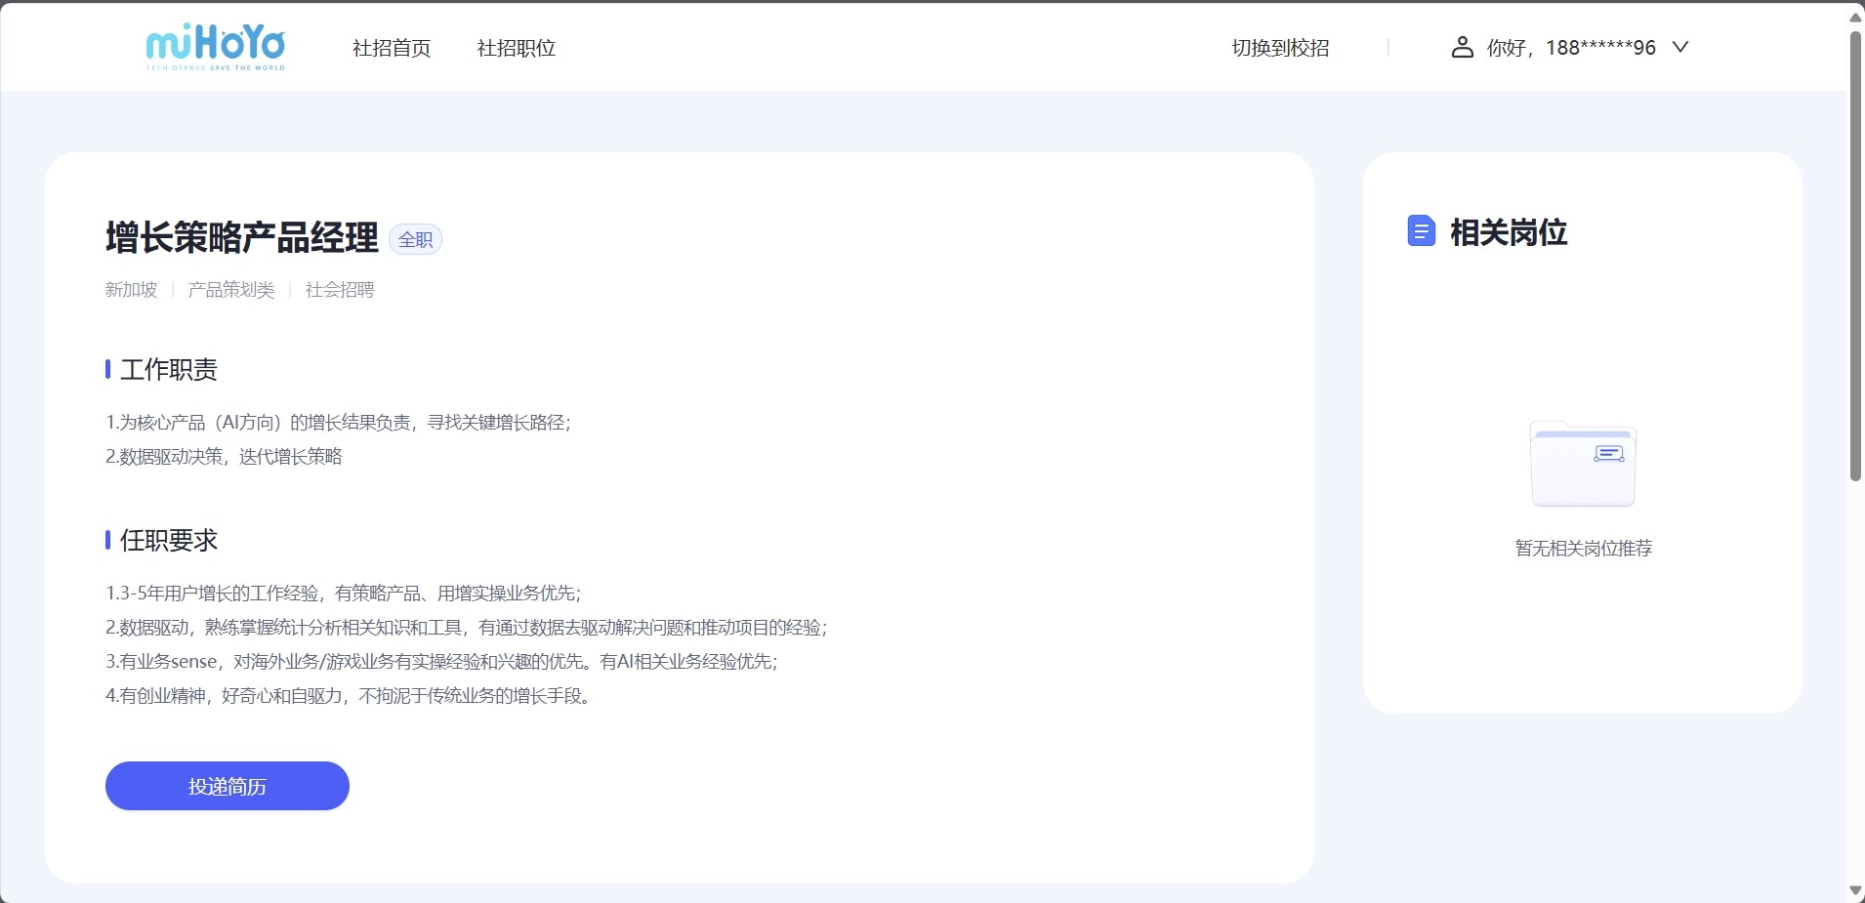1865x903 pixels.
Task: Click the user profile avatar icon
Action: tap(1462, 47)
